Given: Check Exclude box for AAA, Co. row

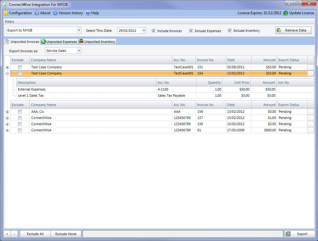Looking at the screenshot, I should pyautogui.click(x=20, y=112).
